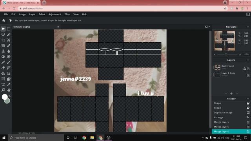The width and height of the screenshot is (251, 141).
Task: Open the document arrange dropdown arrow
Action: pyautogui.click(x=209, y=27)
